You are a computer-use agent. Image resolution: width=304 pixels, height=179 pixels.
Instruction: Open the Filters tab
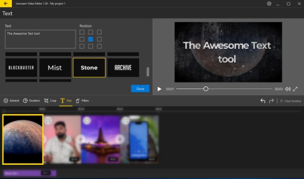[x=82, y=100]
